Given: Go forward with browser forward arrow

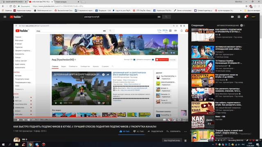Looking at the screenshot, I should click(7, 6).
